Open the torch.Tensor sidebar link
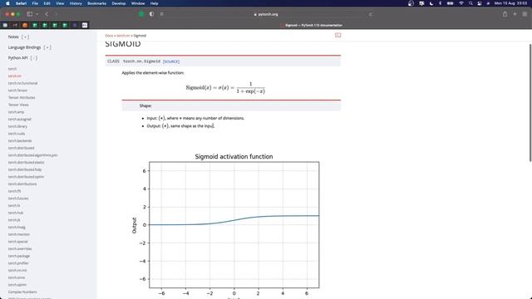 (17, 91)
